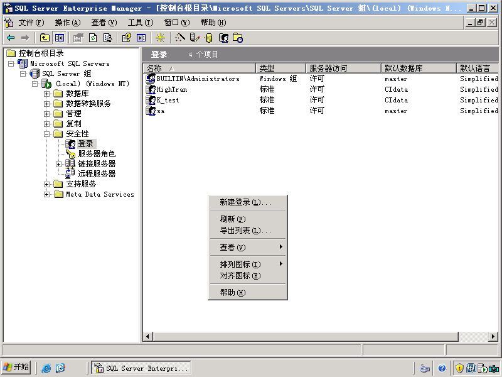Sort by the 名称 column header
The image size is (502, 377).
point(200,68)
